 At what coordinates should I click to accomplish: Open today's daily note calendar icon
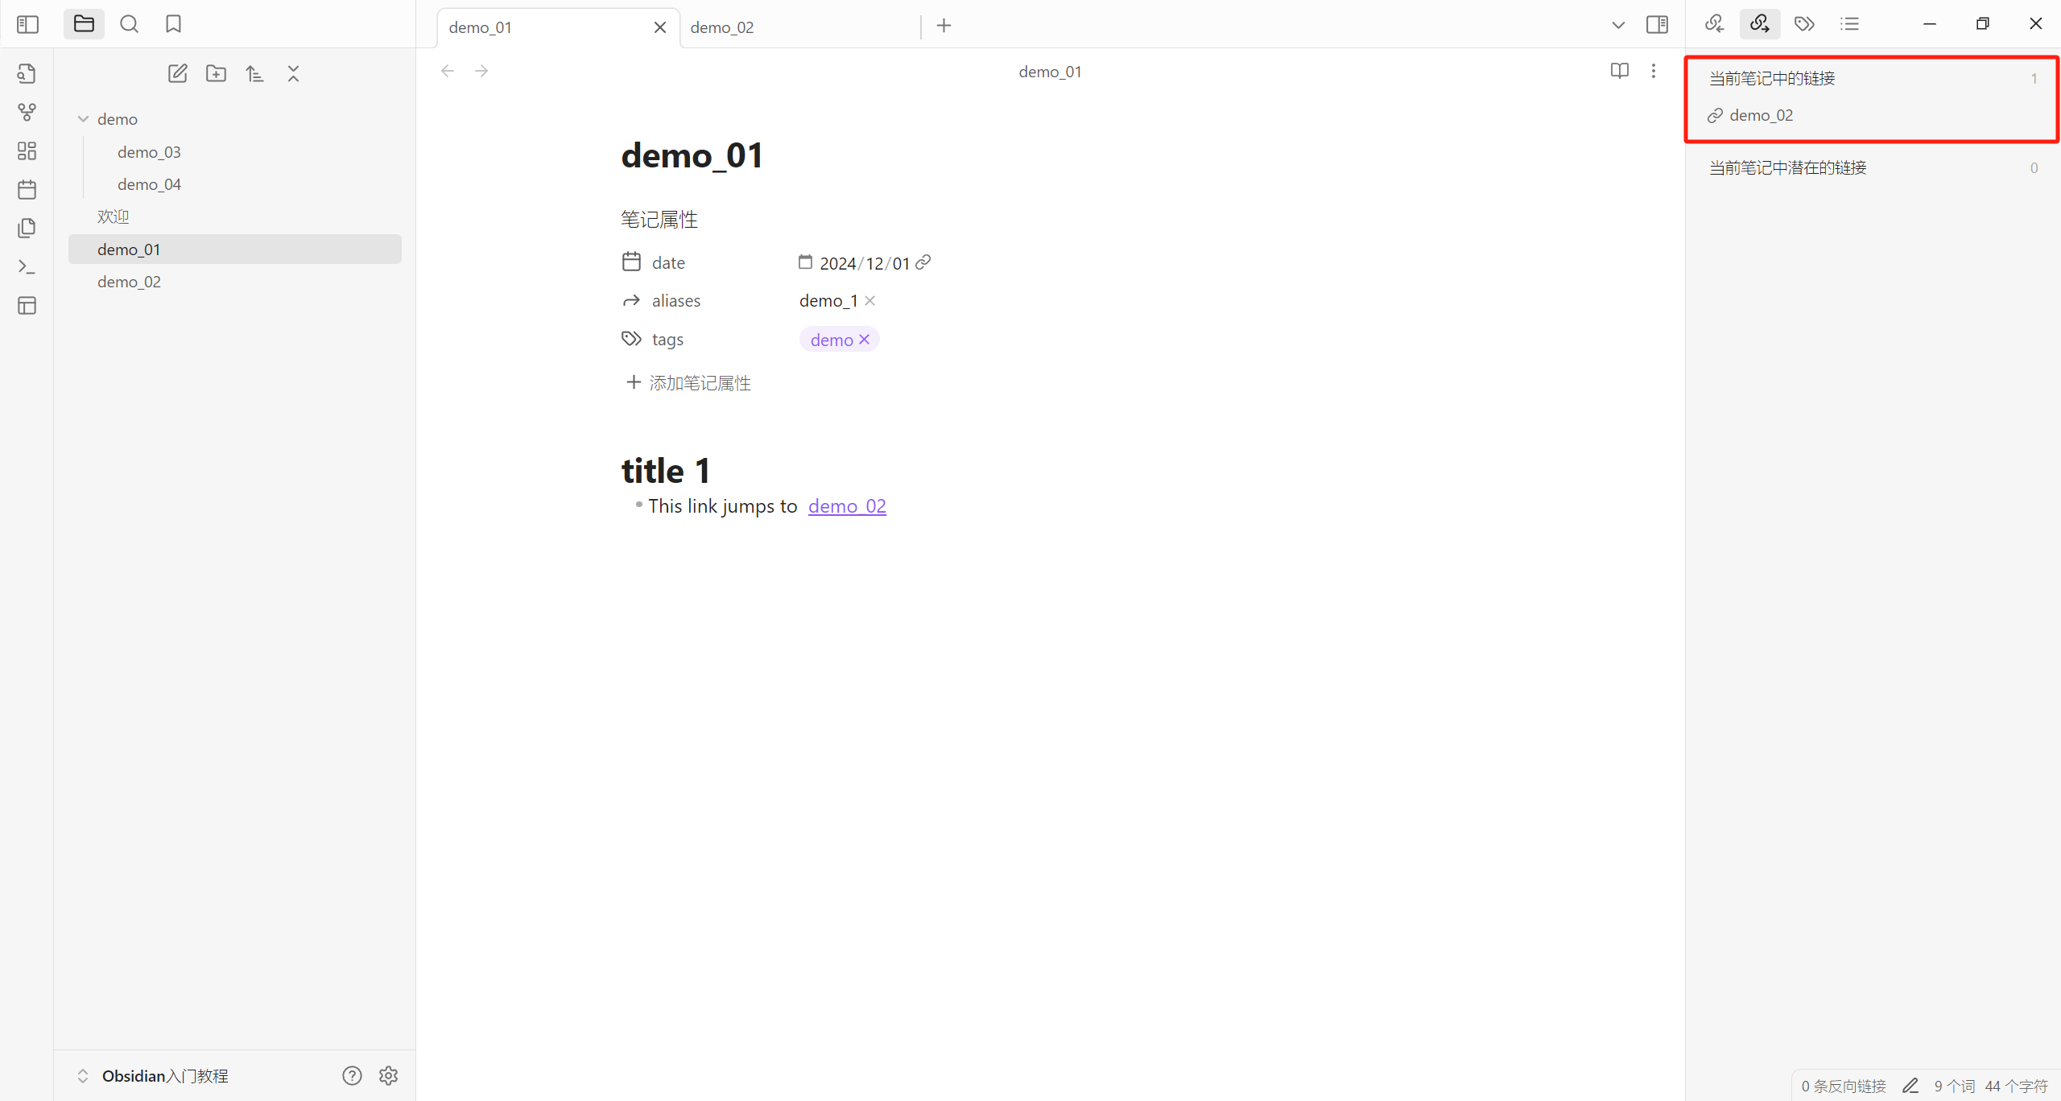tap(27, 190)
